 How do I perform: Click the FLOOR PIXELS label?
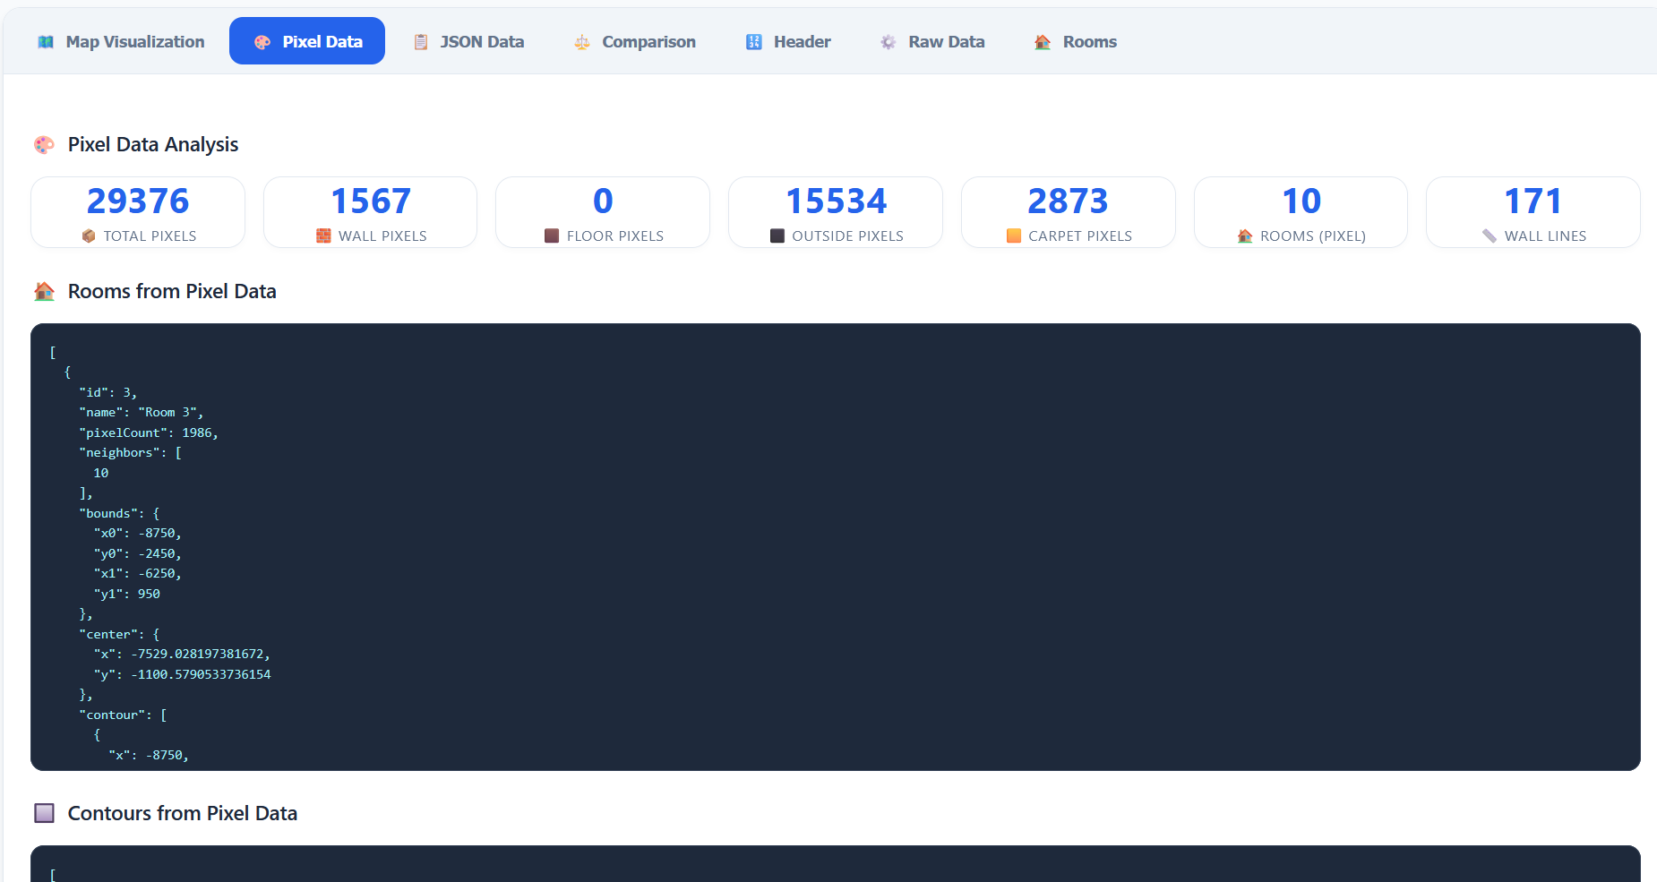(x=615, y=236)
